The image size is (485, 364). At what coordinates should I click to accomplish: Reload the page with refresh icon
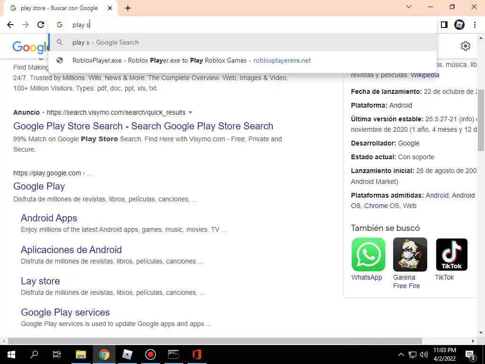41,25
